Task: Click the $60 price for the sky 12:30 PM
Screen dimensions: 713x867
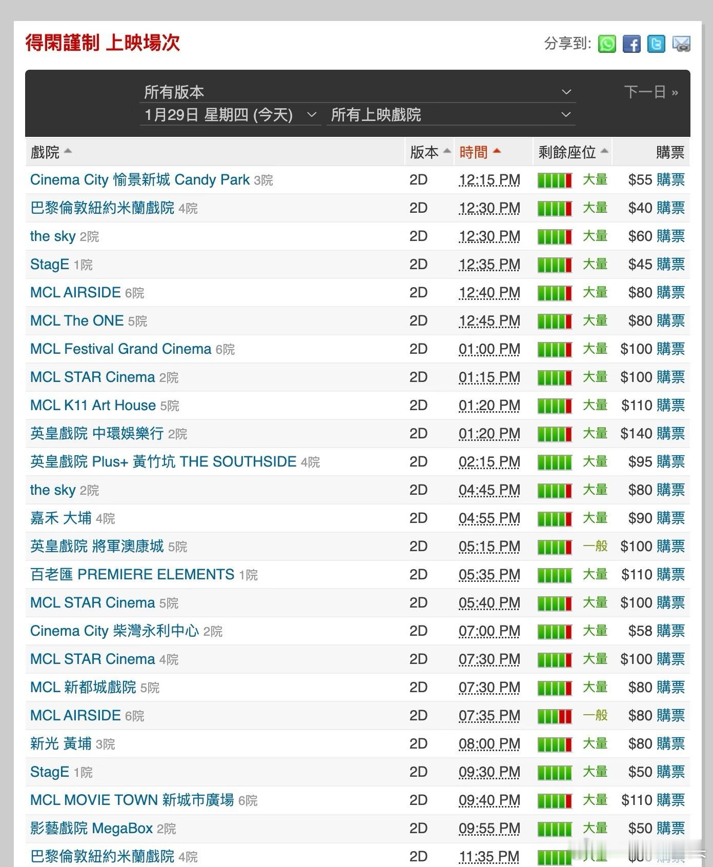Action: (x=640, y=236)
